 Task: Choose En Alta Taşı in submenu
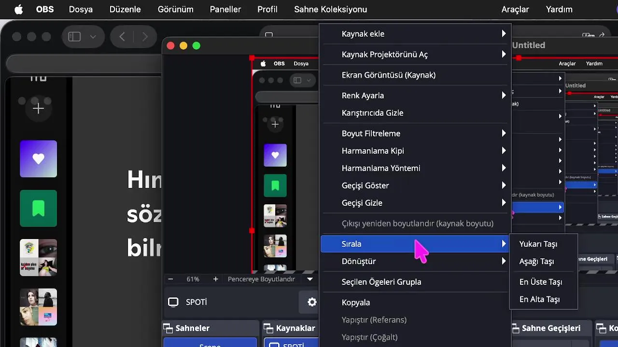[x=544, y=299]
